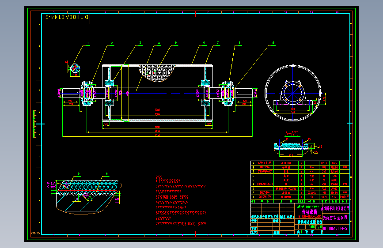
Task: Select the hatched lagging cutaway on the drum
Action: click(x=157, y=73)
